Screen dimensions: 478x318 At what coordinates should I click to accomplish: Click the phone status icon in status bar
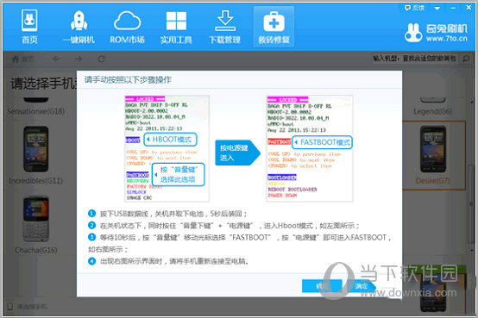[9, 307]
